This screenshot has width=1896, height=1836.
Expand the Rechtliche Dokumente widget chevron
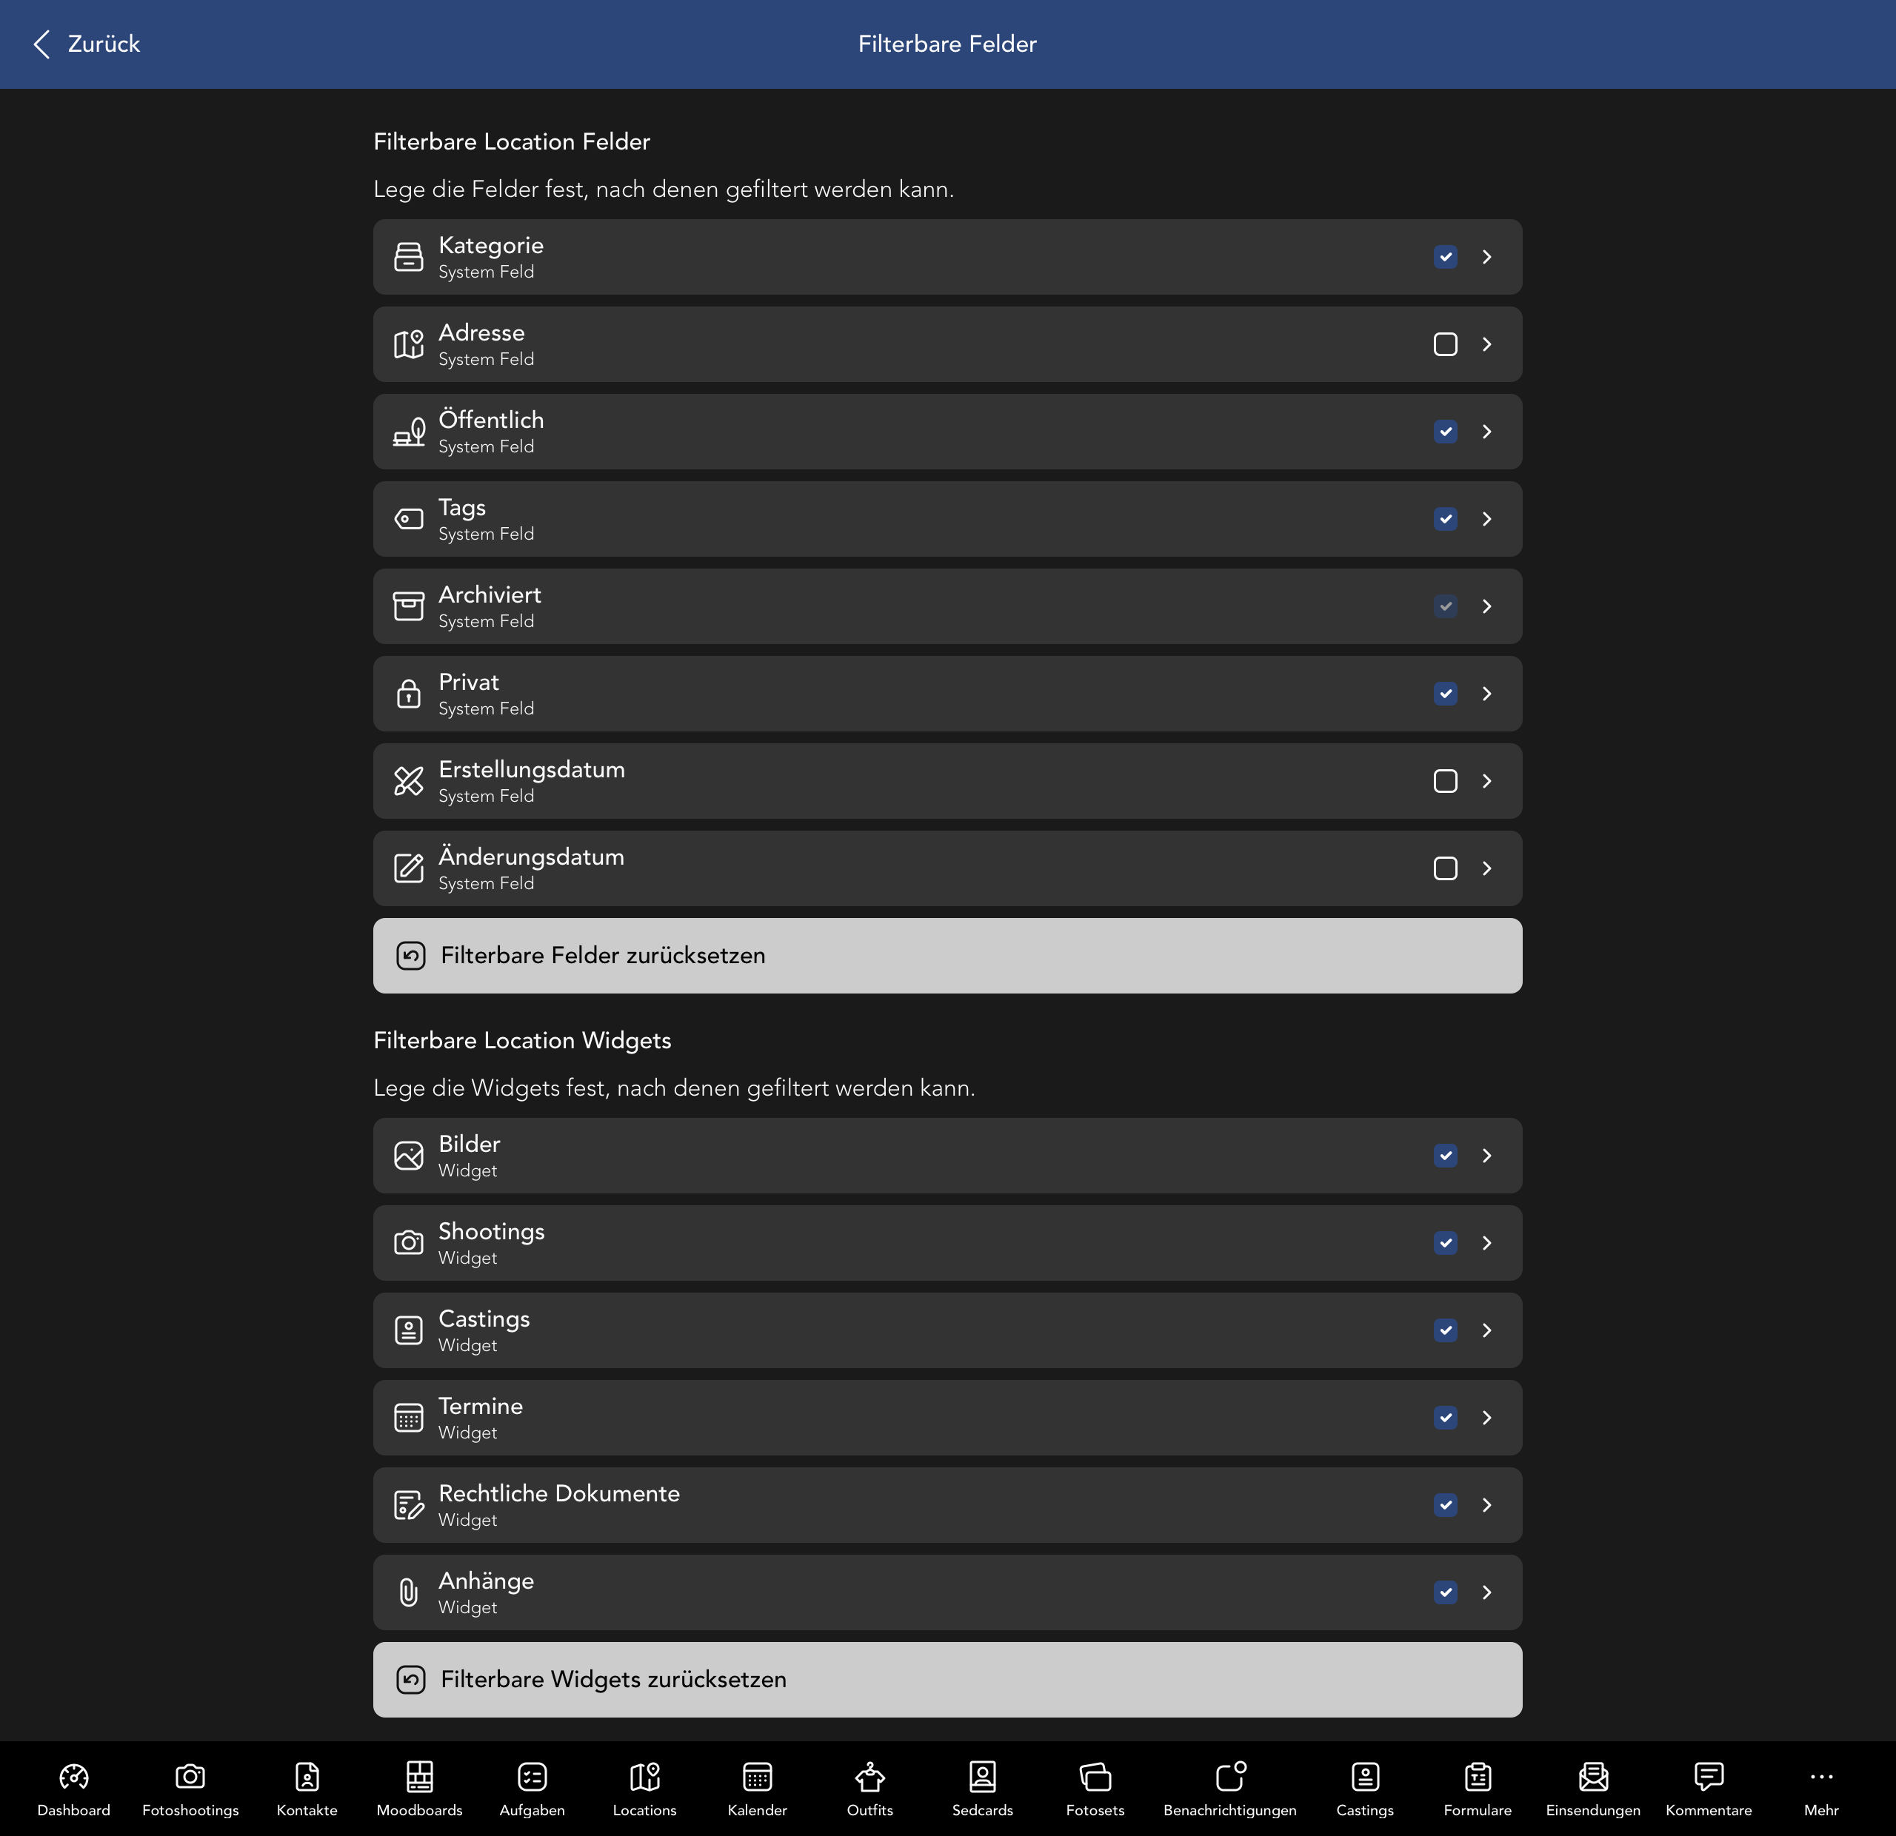(1487, 1504)
